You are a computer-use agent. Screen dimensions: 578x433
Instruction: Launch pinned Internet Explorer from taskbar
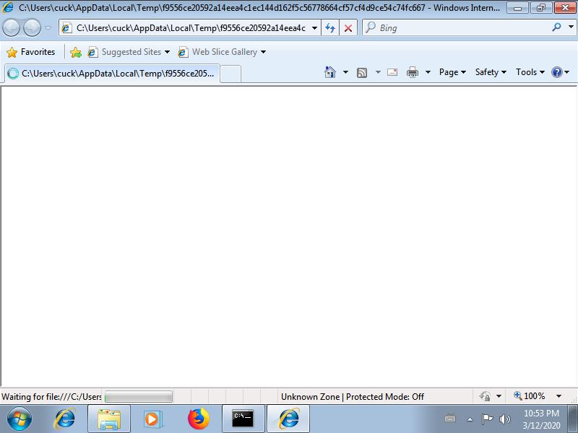click(65, 419)
